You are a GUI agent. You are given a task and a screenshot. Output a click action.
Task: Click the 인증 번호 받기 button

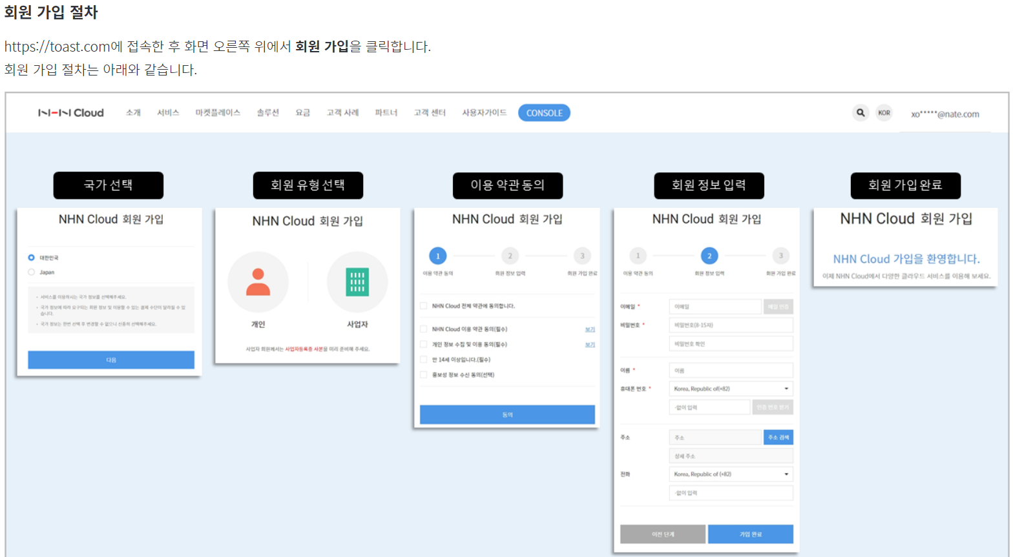(x=773, y=407)
